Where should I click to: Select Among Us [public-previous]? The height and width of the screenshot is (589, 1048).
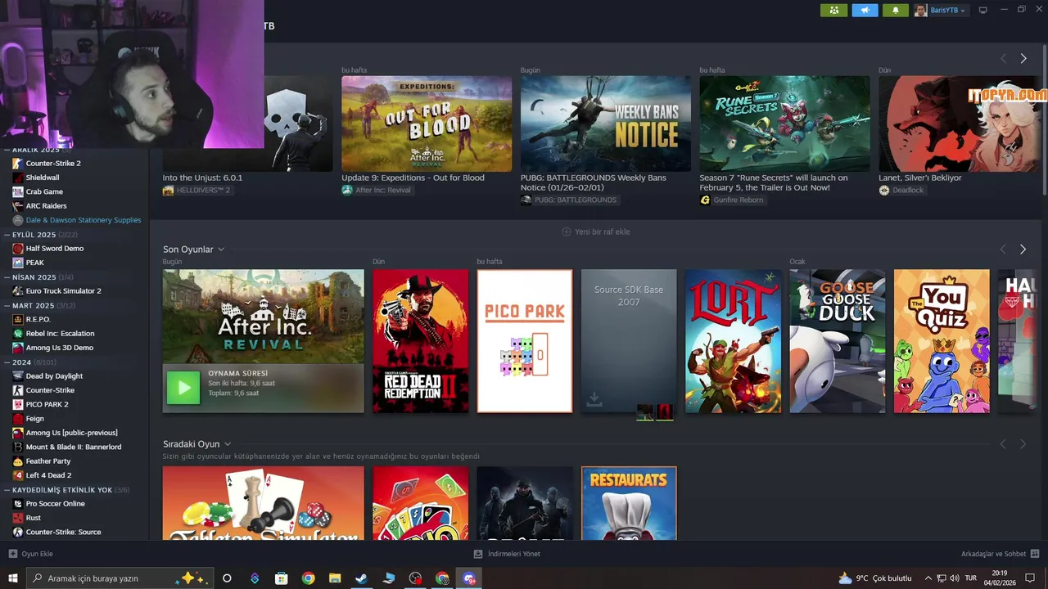pos(74,433)
